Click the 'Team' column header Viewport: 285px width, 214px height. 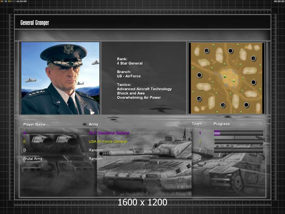[x=197, y=124]
